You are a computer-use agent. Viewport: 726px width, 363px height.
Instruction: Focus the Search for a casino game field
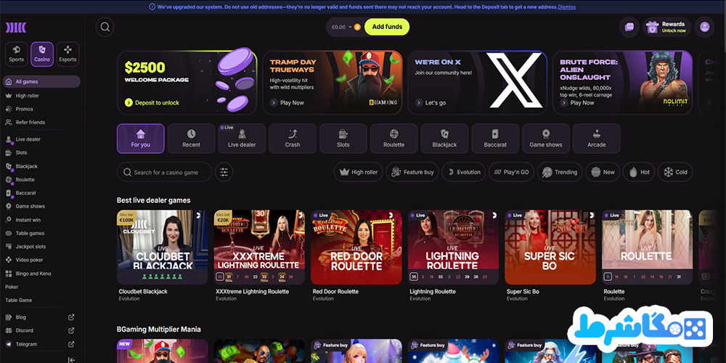click(164, 172)
